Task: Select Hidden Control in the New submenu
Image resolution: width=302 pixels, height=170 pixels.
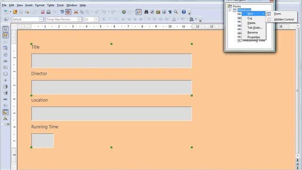Action: click(281, 19)
